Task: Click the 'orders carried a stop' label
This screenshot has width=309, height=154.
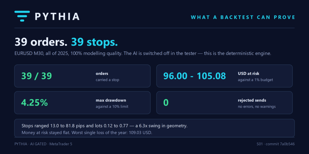Action: pos(107,76)
